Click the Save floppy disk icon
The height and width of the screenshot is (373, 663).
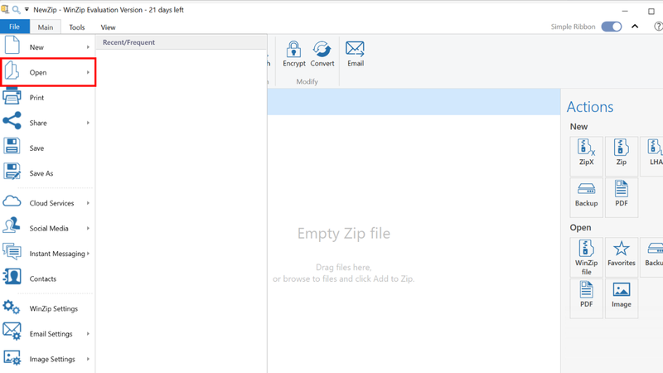pos(12,146)
